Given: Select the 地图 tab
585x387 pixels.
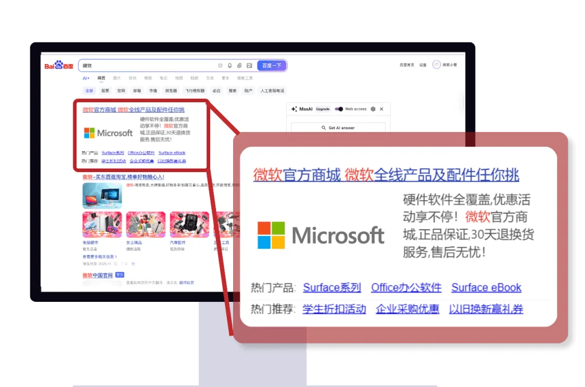Looking at the screenshot, I should tap(179, 78).
